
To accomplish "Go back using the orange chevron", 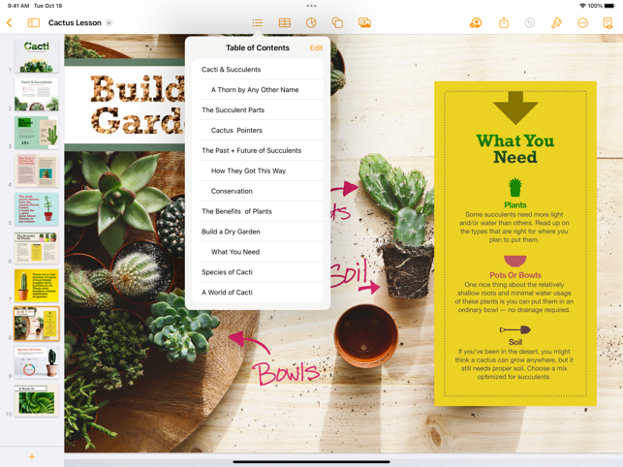I will coord(10,22).
